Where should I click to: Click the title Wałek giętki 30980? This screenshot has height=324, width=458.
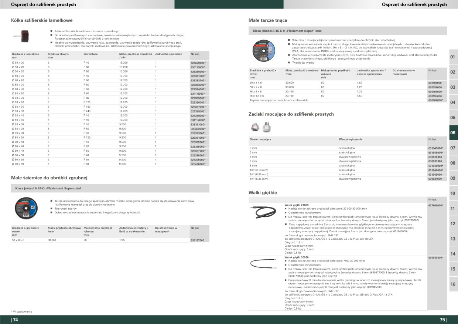tap(297, 257)
